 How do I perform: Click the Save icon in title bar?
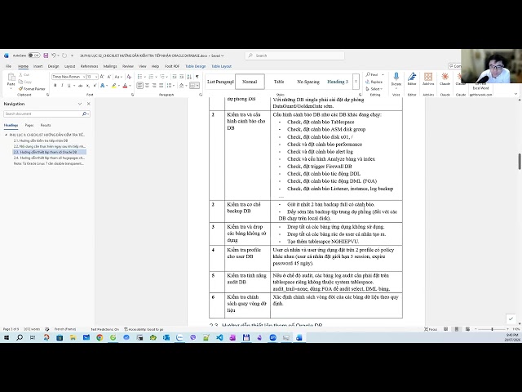tap(46, 56)
